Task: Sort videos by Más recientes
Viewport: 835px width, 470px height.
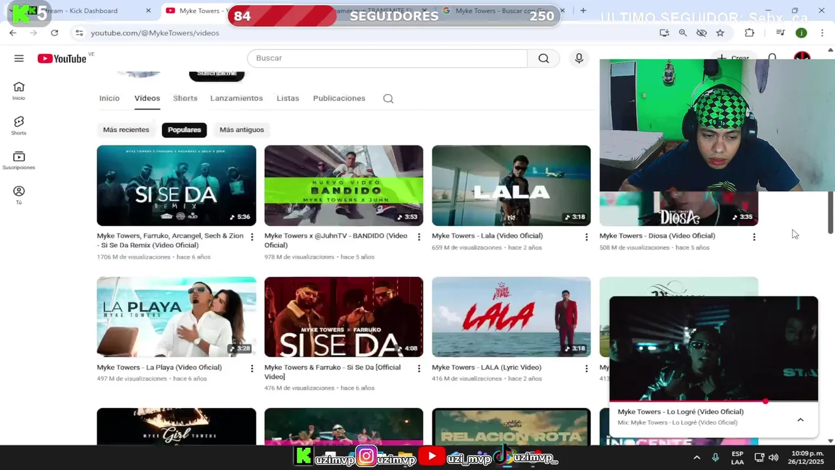Action: 126,130
